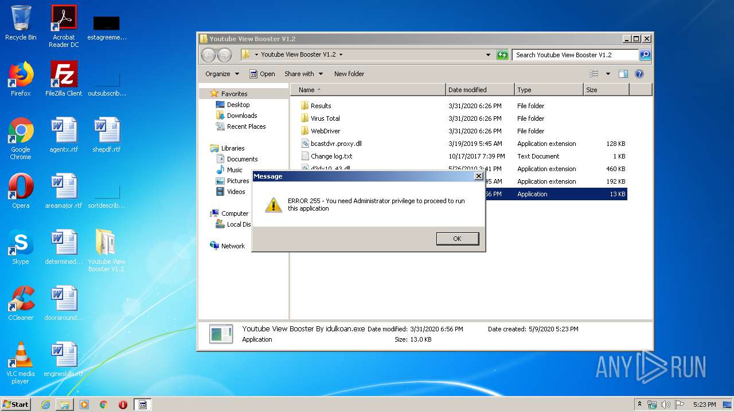Open Acrobat Reader DC desktop shortcut
Screen dimensions: 734x412
64,26
